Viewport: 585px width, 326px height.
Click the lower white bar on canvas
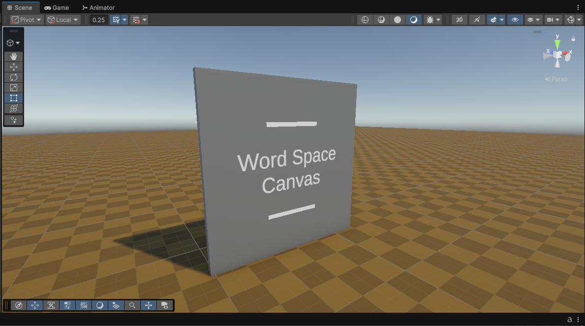pos(292,212)
